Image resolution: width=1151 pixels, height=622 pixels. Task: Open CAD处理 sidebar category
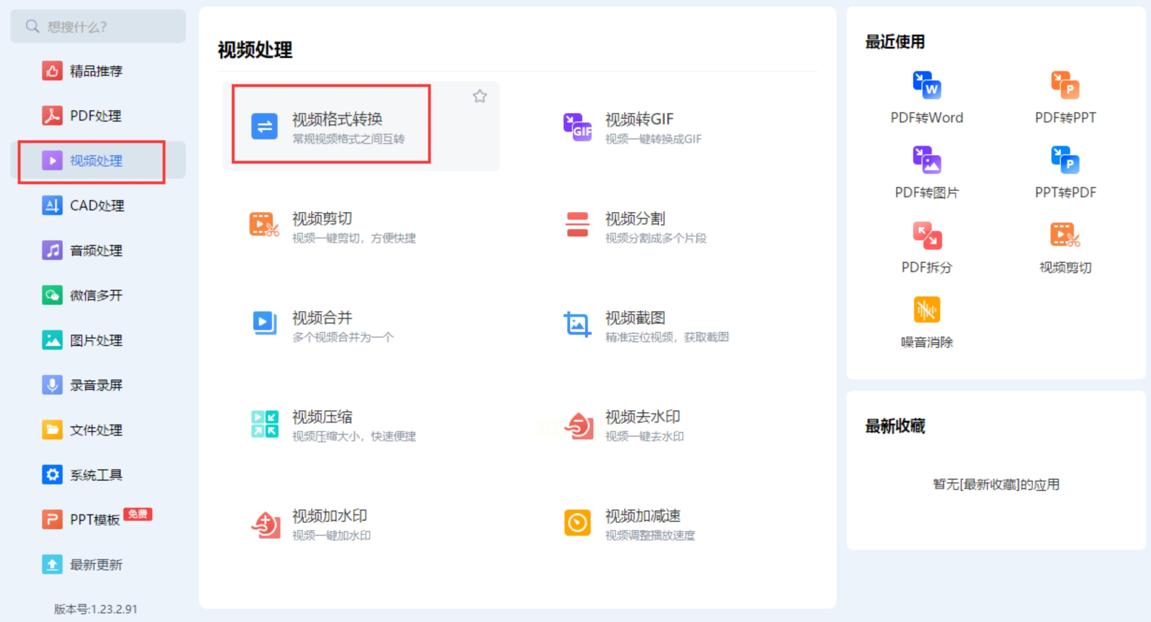pyautogui.click(x=98, y=205)
